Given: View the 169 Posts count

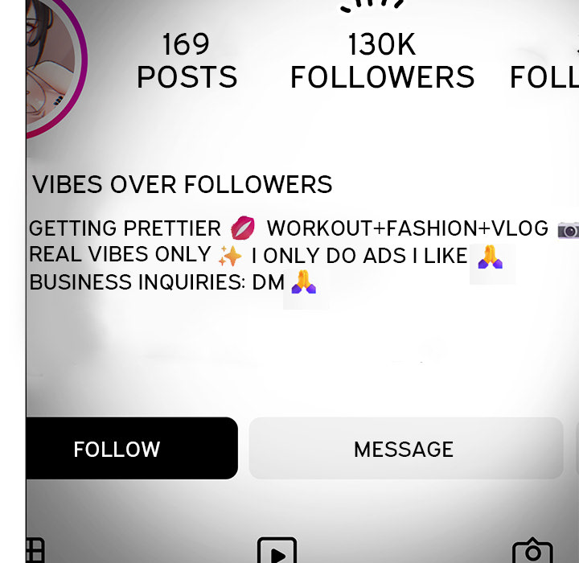Looking at the screenshot, I should click(187, 60).
